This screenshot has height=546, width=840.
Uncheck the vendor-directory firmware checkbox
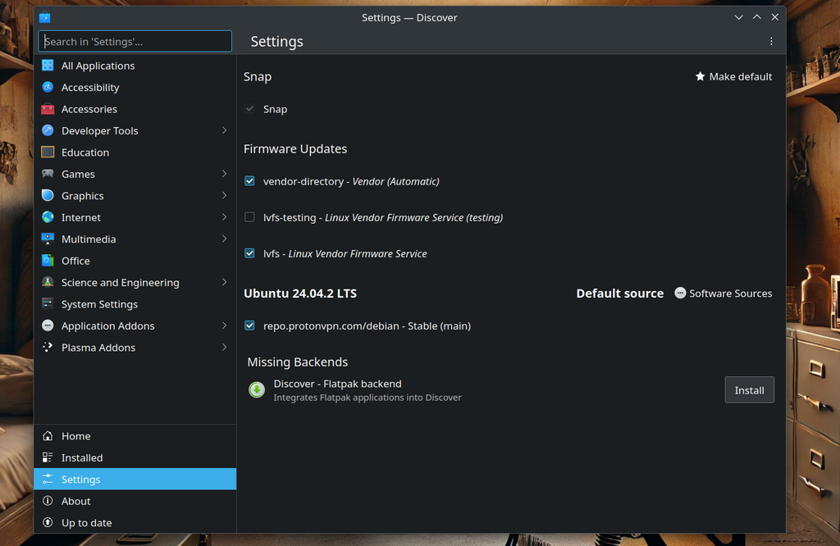249,181
